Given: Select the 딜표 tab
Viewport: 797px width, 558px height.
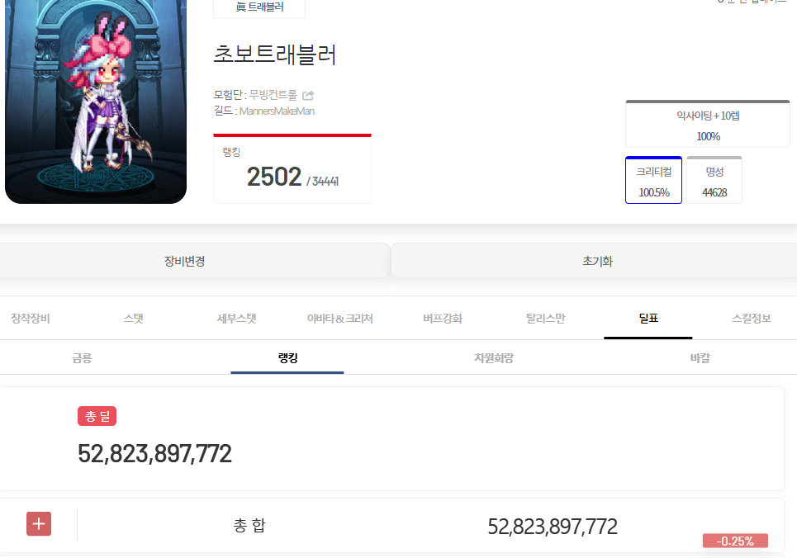Looking at the screenshot, I should pos(648,319).
